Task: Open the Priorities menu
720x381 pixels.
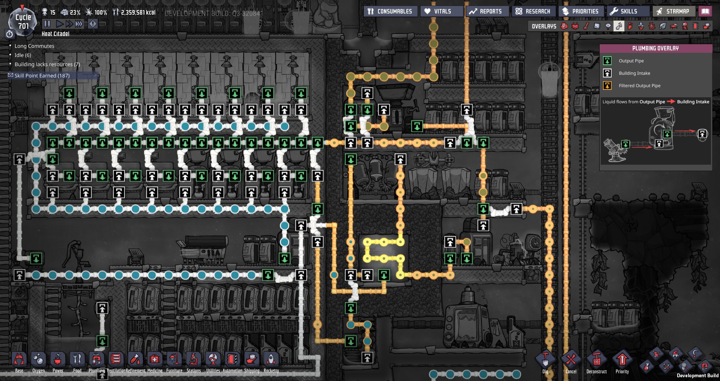Action: pyautogui.click(x=581, y=11)
